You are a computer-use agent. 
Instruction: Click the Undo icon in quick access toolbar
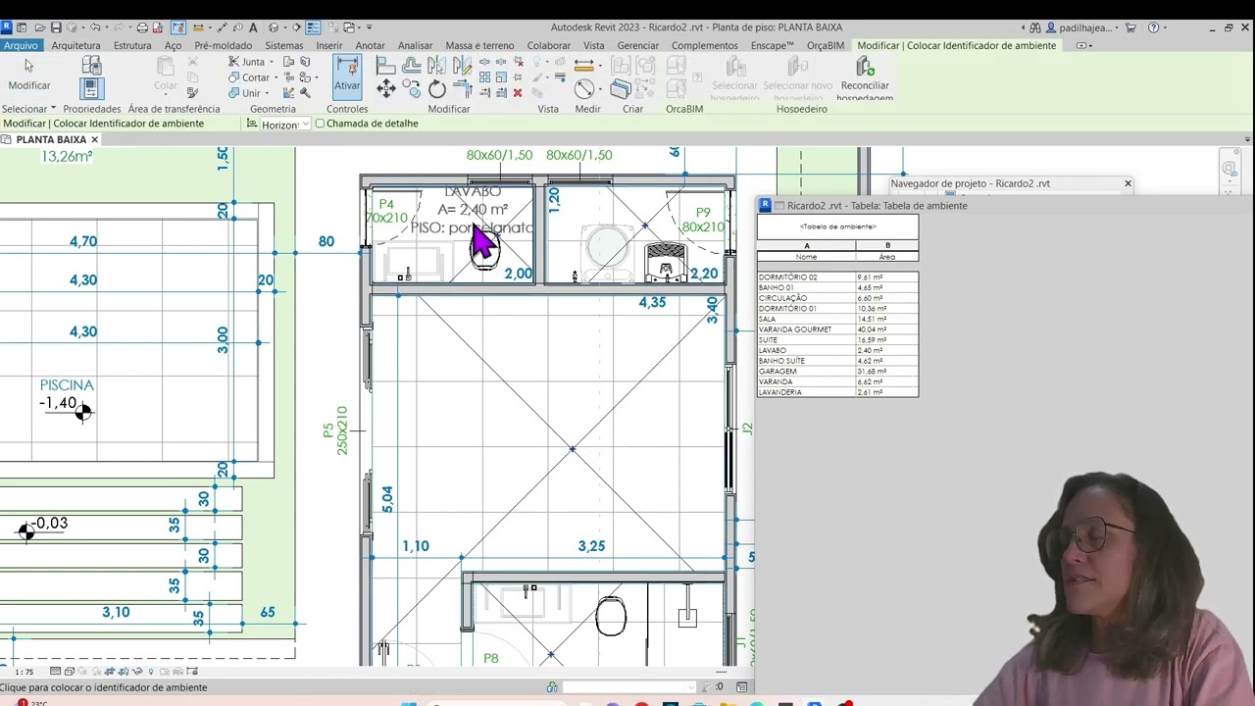pos(95,27)
